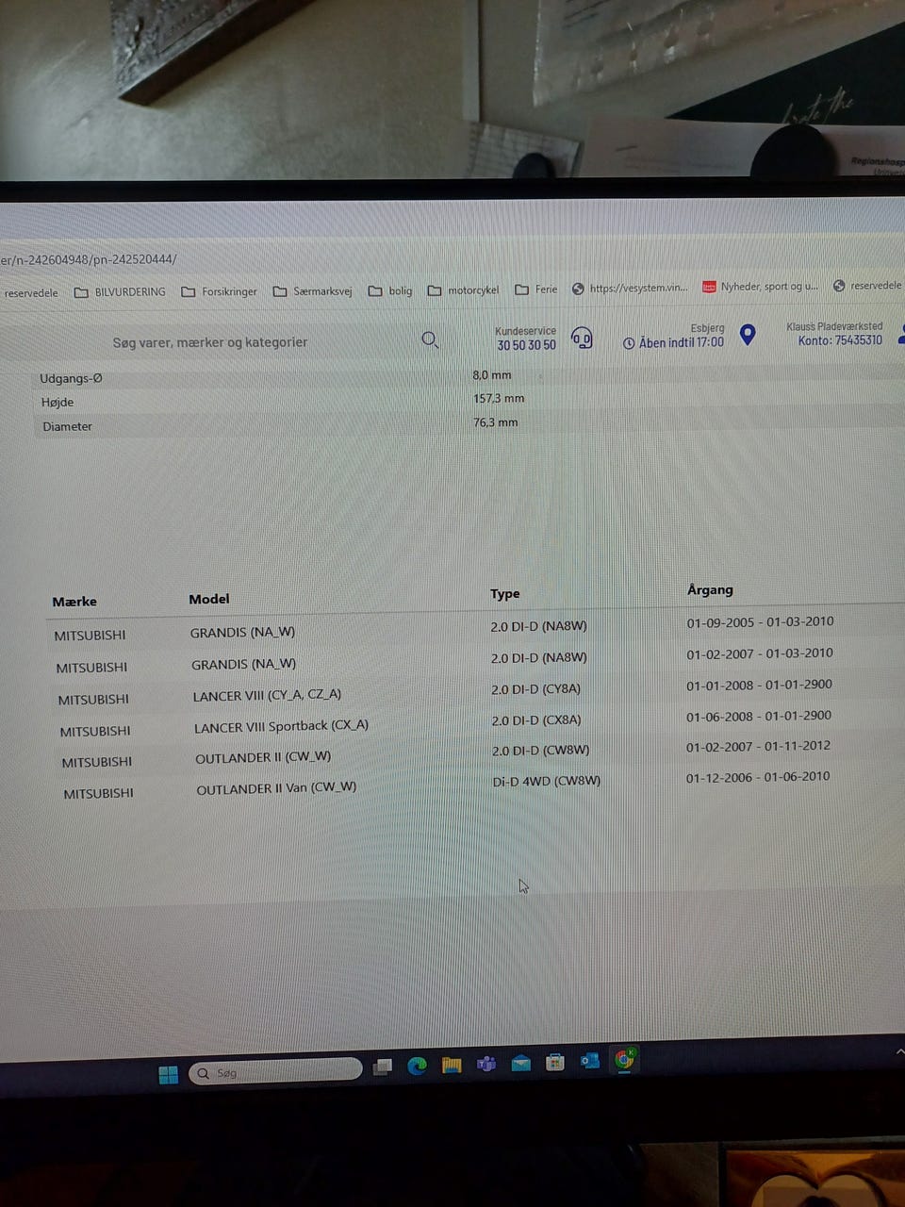Screen dimensions: 905x1207
Task: Click the date 01-09-2005 - 01-03-2010
Action: pos(760,622)
